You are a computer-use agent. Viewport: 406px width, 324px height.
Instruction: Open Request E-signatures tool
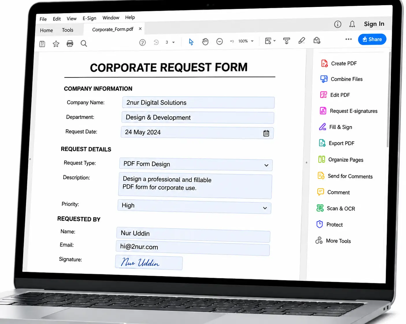tap(348, 111)
